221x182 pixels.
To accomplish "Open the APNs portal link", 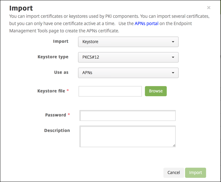I will pos(146,23).
